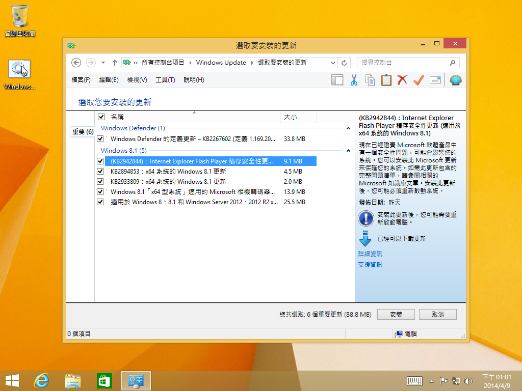Click the clipboard Paste toolbar icon
Image resolution: width=522 pixels, height=391 pixels.
pyautogui.click(x=386, y=80)
